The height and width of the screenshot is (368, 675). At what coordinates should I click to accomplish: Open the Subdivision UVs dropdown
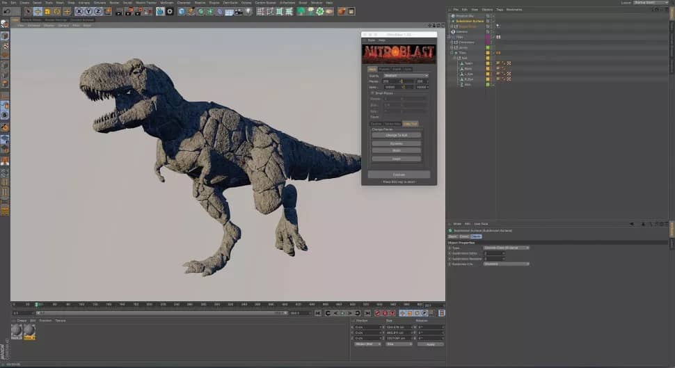[x=506, y=264]
